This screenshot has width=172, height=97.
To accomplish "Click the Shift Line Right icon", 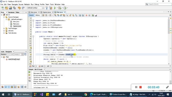I will click(x=83, y=15).
